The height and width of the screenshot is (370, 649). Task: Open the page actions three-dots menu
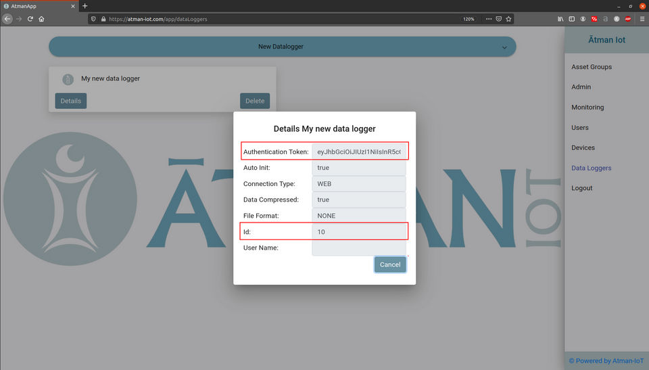(x=489, y=19)
